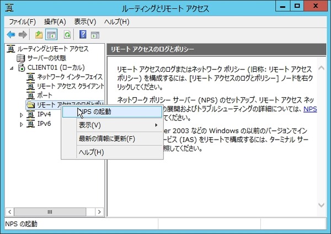Maximize the ルーティングとリモート アクセス window
Viewport: 331px width, 234px height.
297,6
